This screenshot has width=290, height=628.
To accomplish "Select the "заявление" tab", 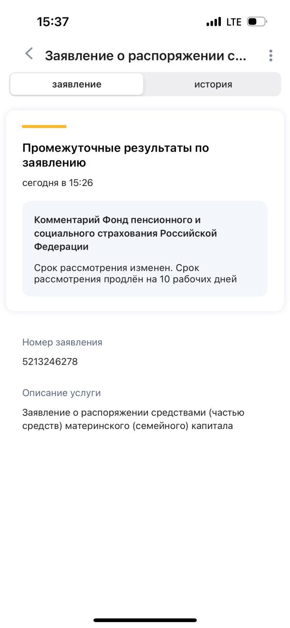I will pos(76,85).
